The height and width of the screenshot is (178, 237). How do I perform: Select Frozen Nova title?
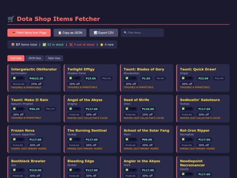(x=23, y=131)
